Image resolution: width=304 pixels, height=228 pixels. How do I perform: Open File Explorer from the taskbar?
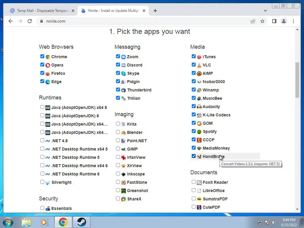[x=26, y=222]
